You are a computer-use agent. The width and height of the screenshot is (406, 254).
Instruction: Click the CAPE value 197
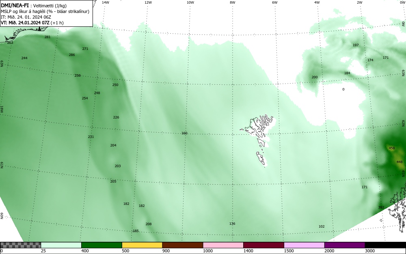pos(356,45)
